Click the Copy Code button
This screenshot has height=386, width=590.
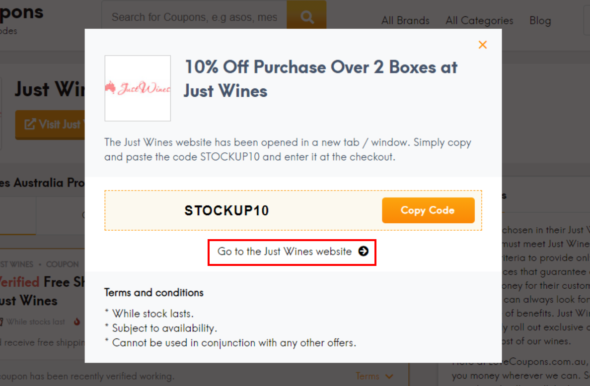(x=428, y=210)
